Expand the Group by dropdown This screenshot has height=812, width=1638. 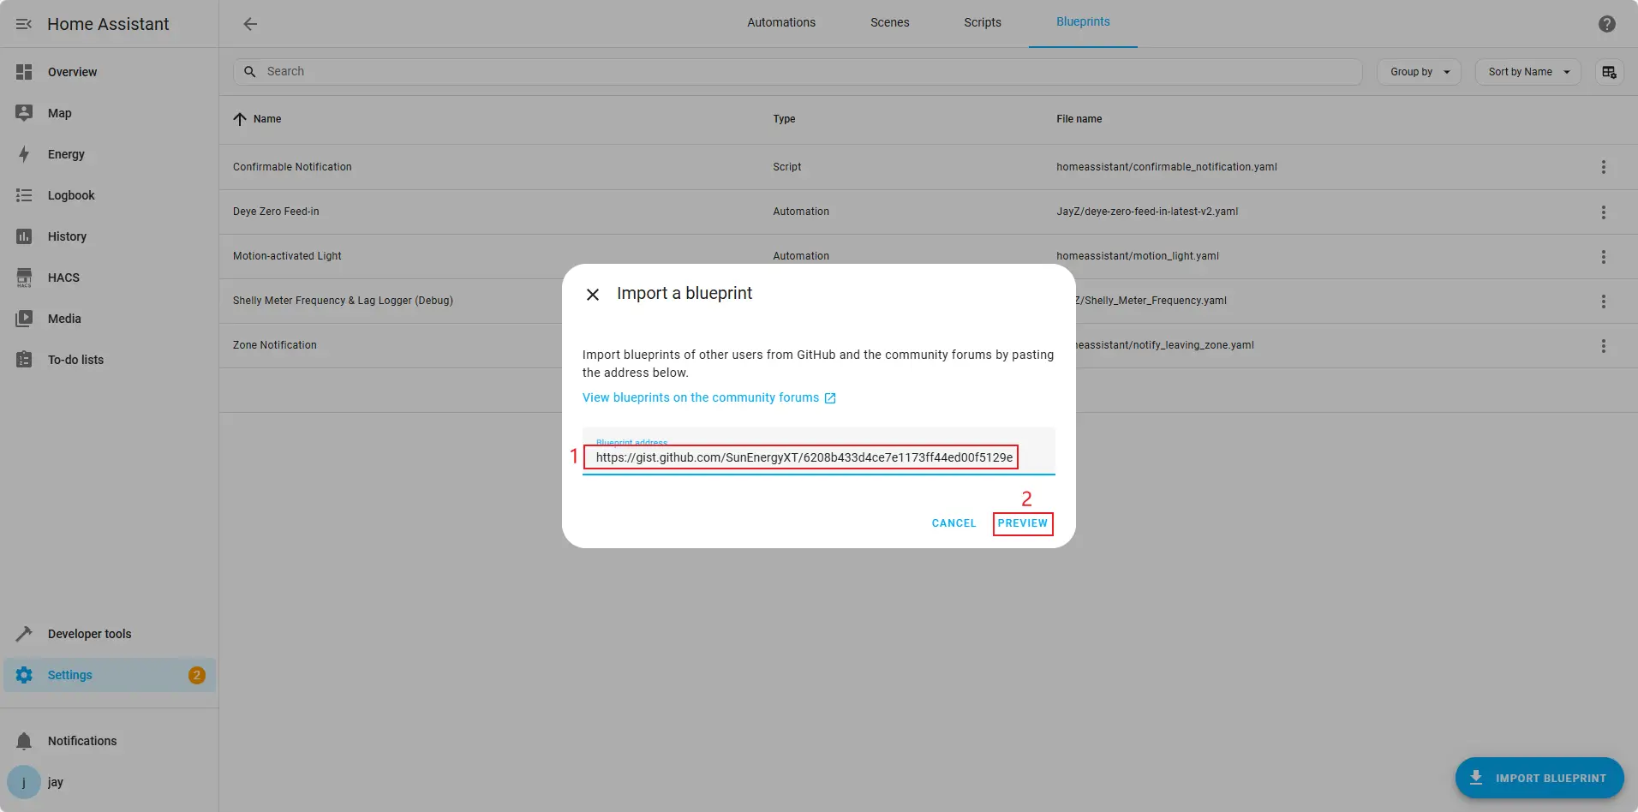point(1419,72)
